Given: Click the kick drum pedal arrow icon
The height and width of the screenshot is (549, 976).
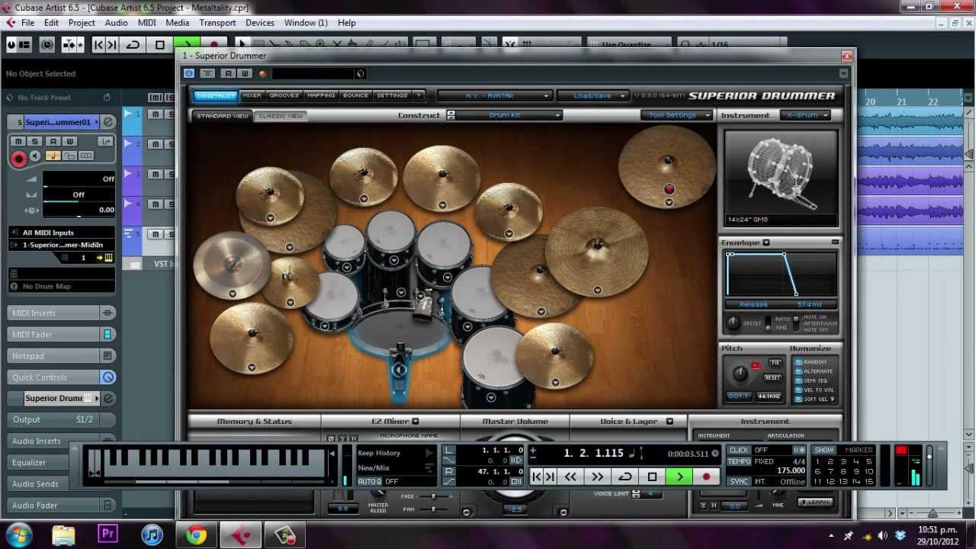Looking at the screenshot, I should pos(400,370).
